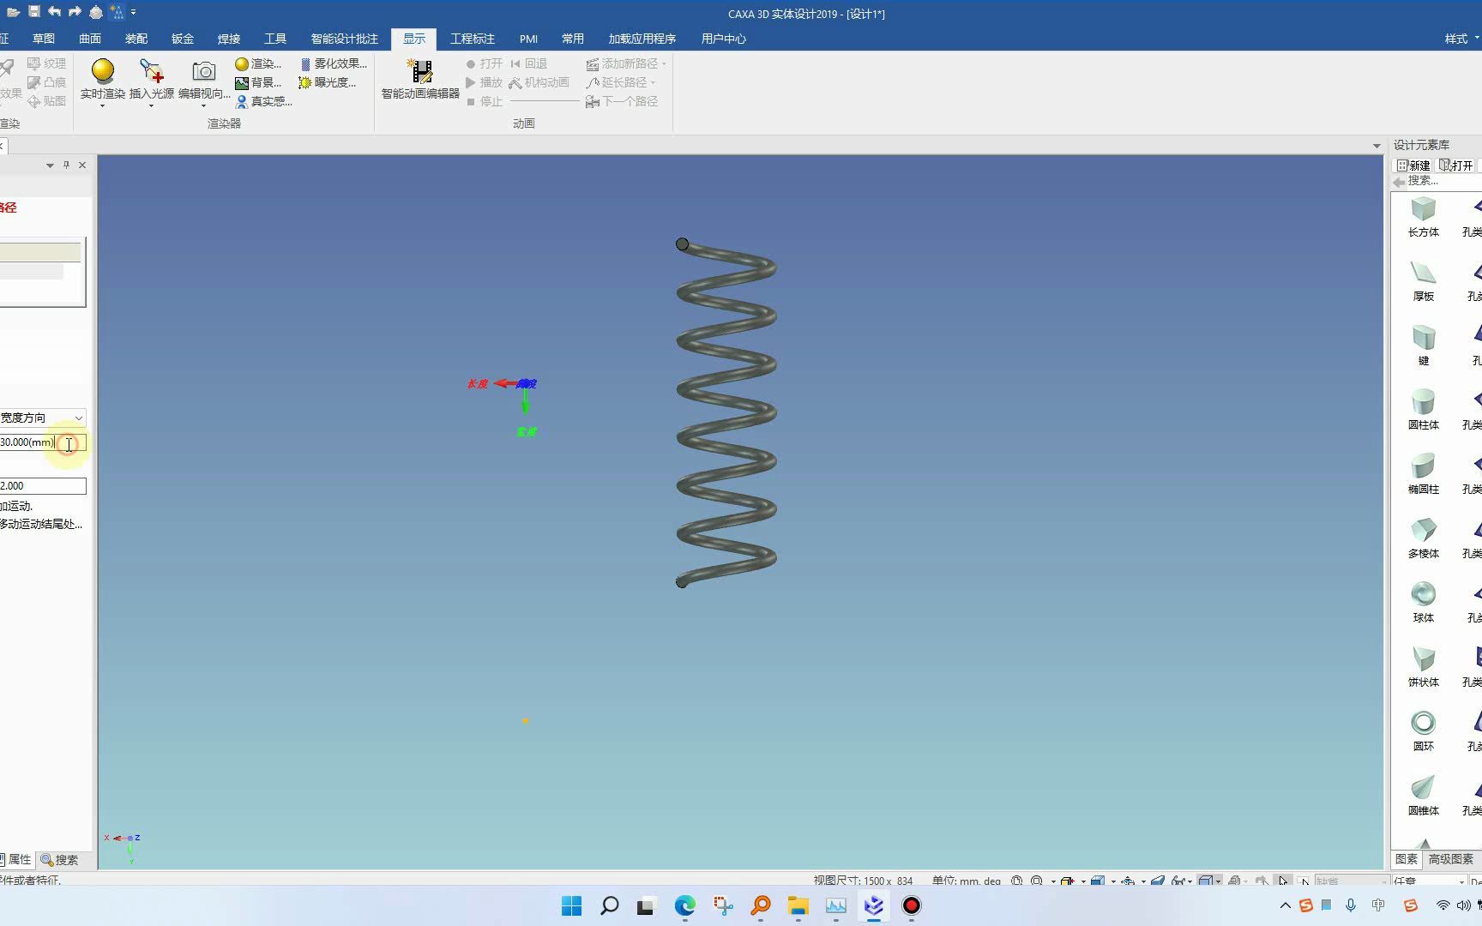1482x926 pixels.
Task: Select the Sphere (球体) element in library
Action: coord(1423,602)
